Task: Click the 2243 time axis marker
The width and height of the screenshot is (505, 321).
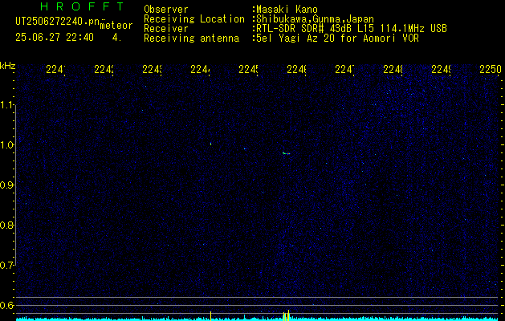Action: click(152, 70)
